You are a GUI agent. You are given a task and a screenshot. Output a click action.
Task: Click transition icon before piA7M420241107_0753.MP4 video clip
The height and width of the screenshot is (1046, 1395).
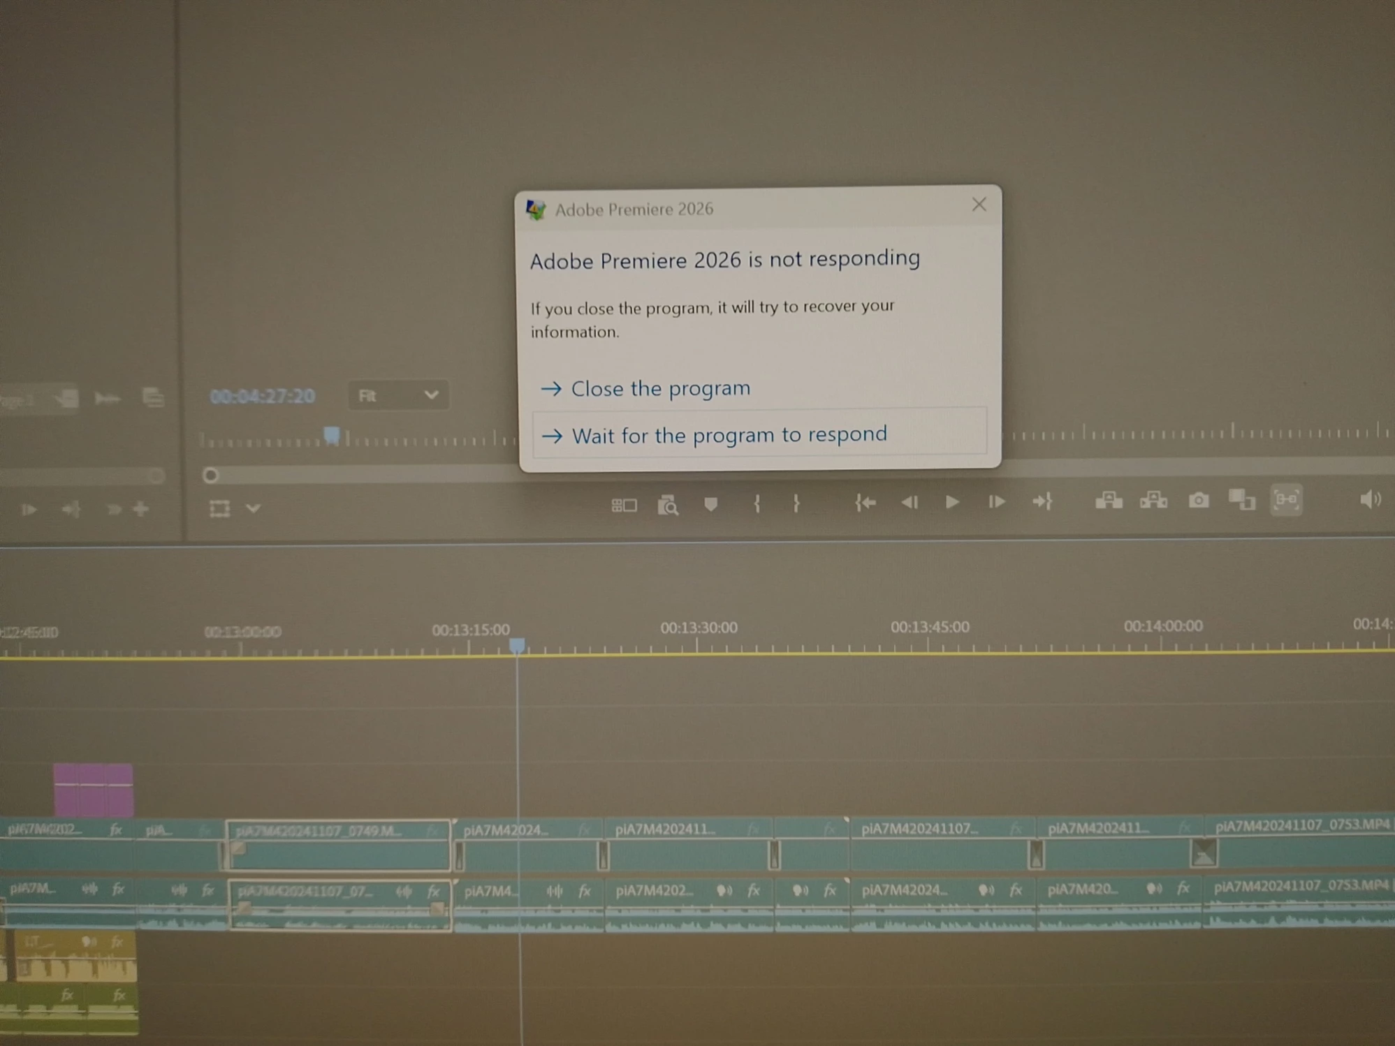pyautogui.click(x=1204, y=853)
